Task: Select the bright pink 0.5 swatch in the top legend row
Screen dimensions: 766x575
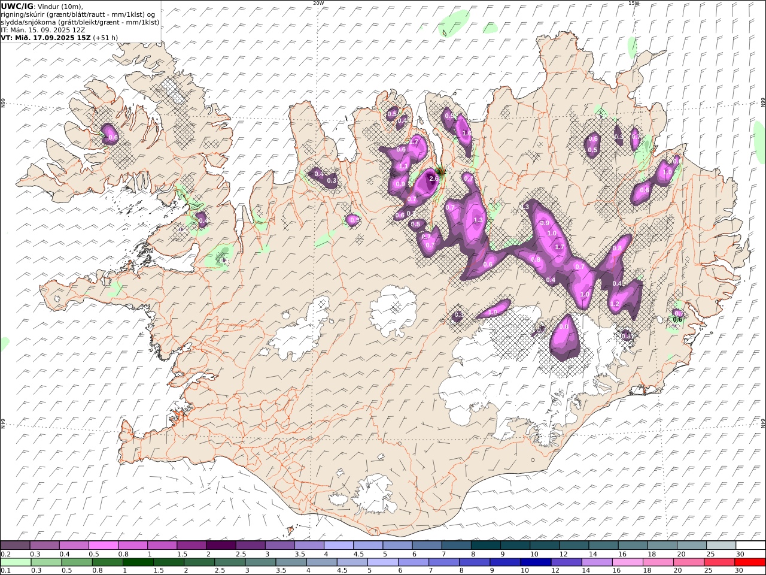Action: [103, 546]
